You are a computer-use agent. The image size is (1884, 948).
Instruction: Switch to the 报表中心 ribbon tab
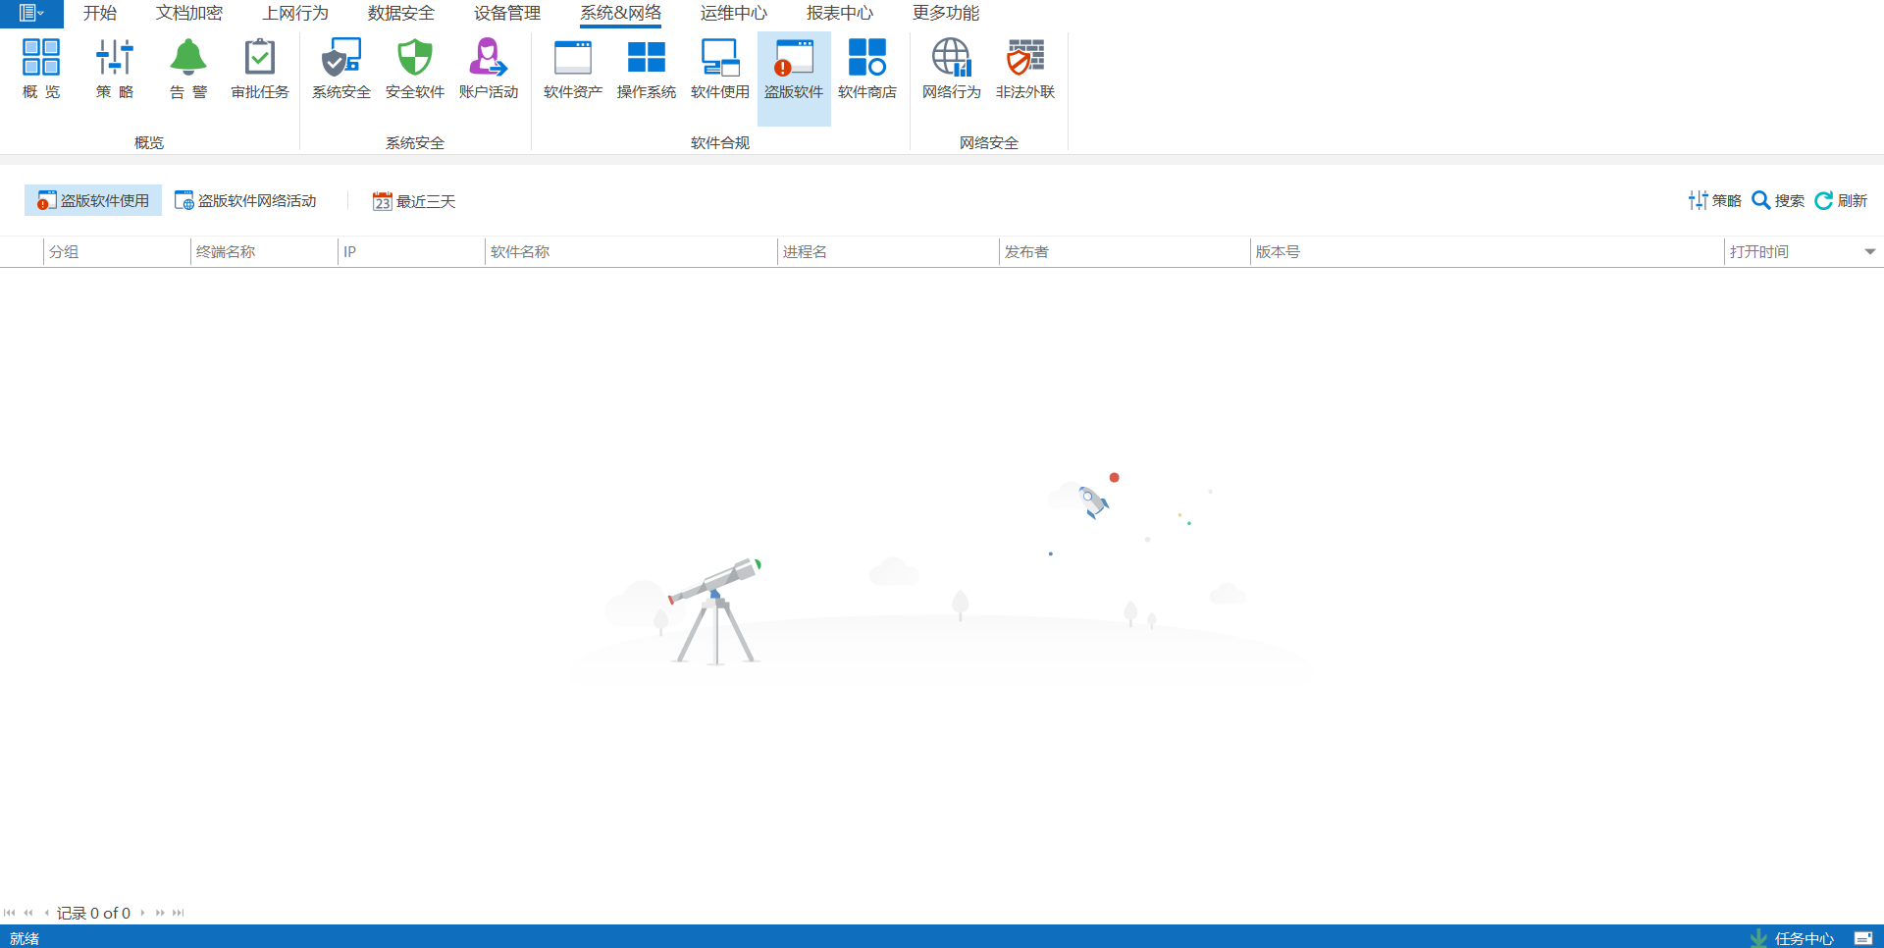840,13
